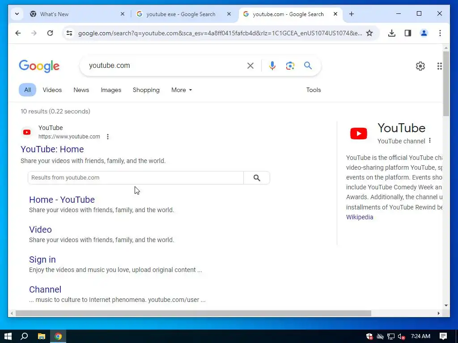Go back to the previous page
458x343 pixels.
tap(18, 33)
